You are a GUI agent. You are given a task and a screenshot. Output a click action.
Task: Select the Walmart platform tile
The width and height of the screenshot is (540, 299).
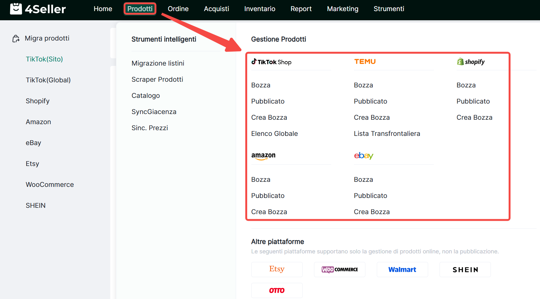point(402,269)
